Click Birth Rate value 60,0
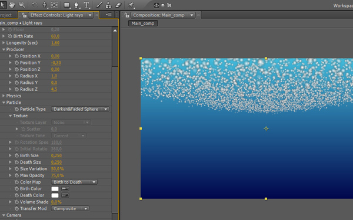The image size is (353, 220). coord(55,36)
